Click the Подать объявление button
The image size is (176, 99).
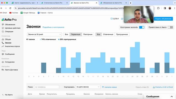(163, 19)
